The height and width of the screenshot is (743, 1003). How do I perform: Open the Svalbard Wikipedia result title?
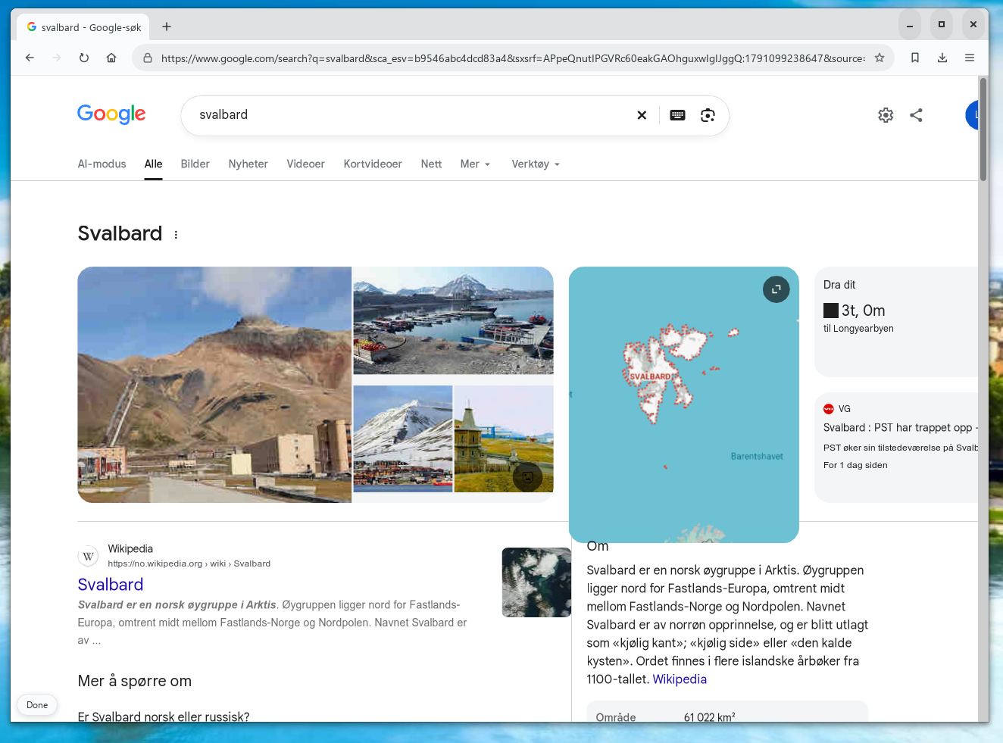click(x=111, y=585)
